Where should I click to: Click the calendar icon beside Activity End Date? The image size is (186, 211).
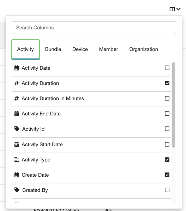coord(17,114)
